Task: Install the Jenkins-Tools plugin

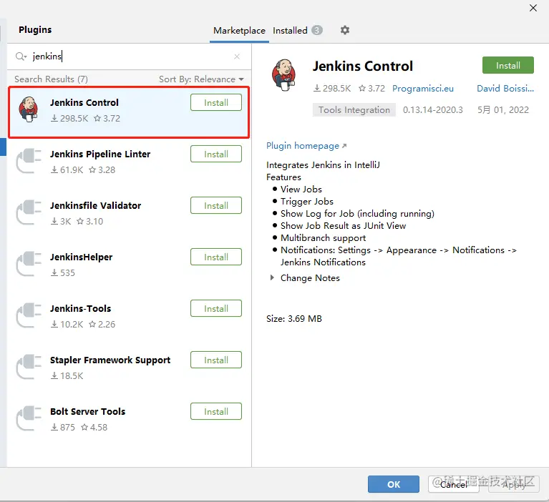Action: [216, 308]
